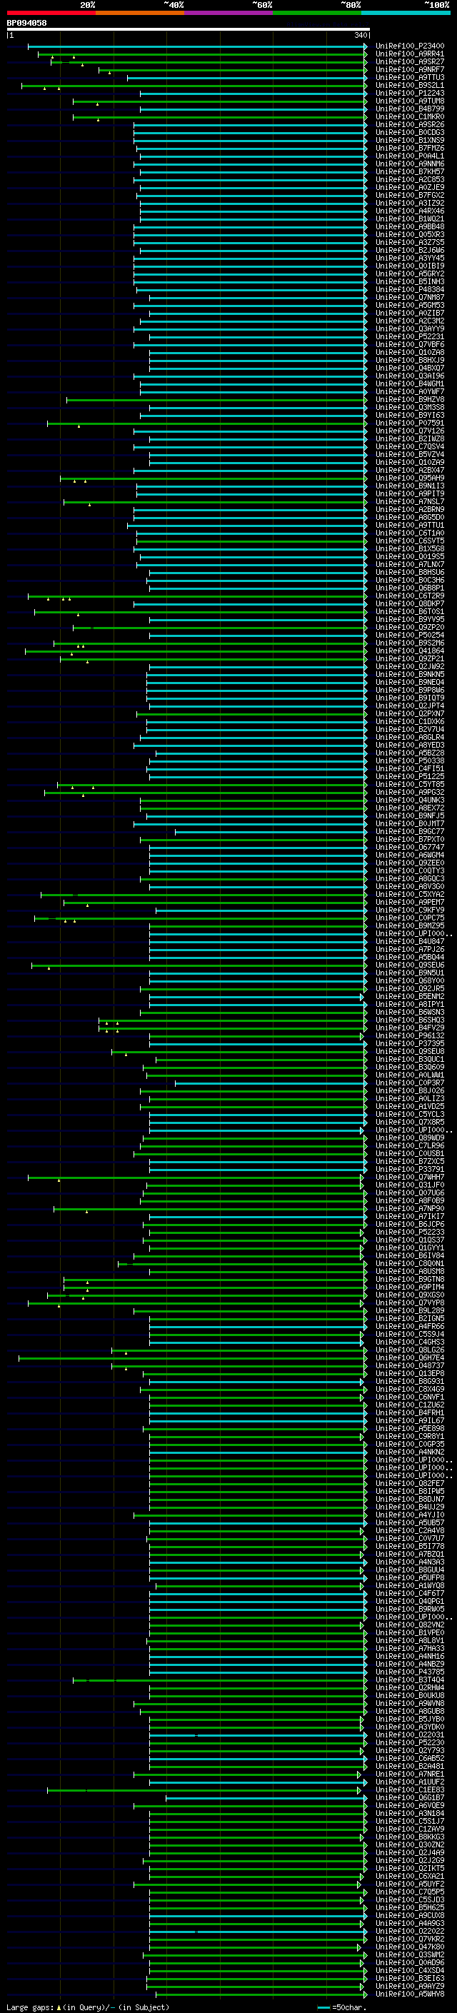Select hit label UniRef100_O67747
Screen dimensions: 457x2013
pos(409,847)
